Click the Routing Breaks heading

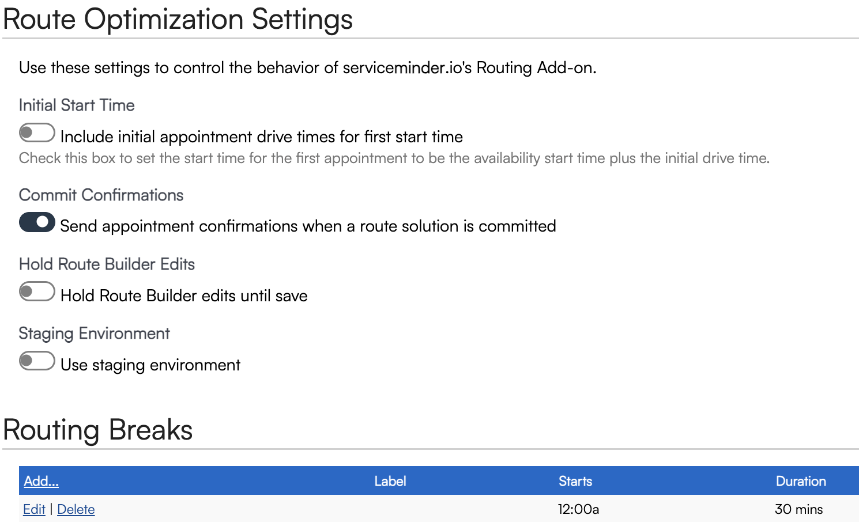coord(98,430)
